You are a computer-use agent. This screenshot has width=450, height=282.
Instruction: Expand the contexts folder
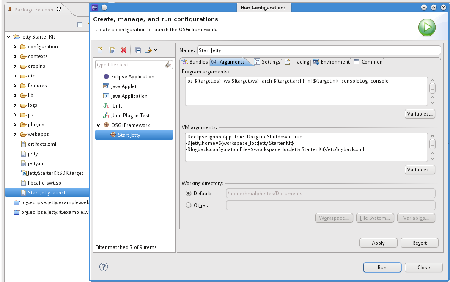(x=16, y=56)
